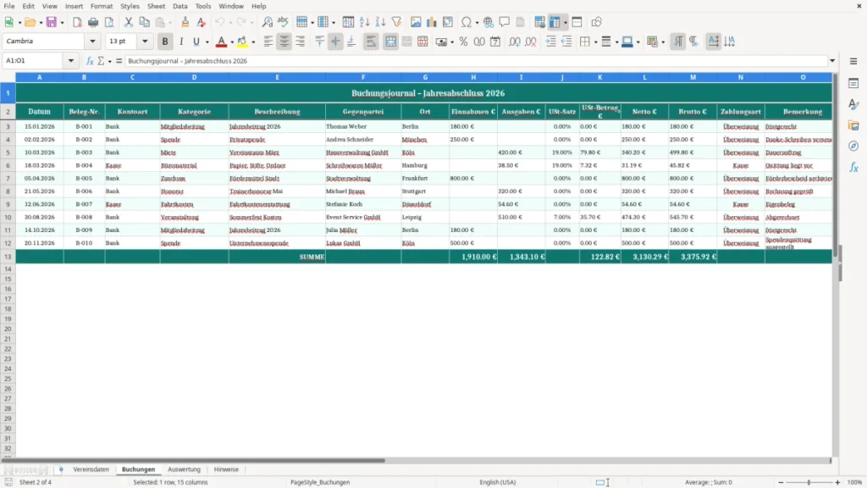The image size is (867, 488).
Task: Activate Clone Formatting paintbrush
Action: pos(185,22)
